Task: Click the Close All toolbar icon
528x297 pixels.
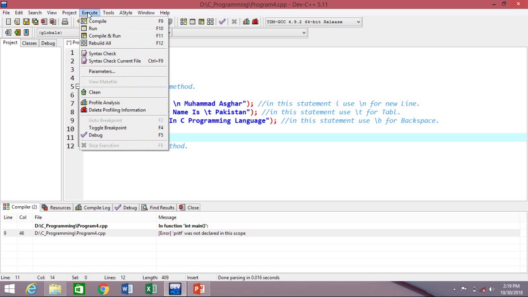Action: tap(53, 22)
